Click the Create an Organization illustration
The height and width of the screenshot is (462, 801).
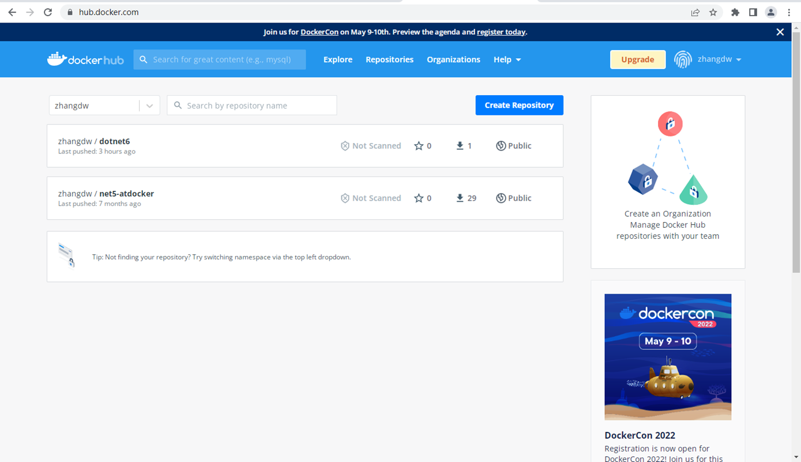click(x=668, y=159)
